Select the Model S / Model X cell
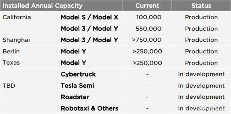The height and width of the screenshot is (114, 231). pos(89,17)
